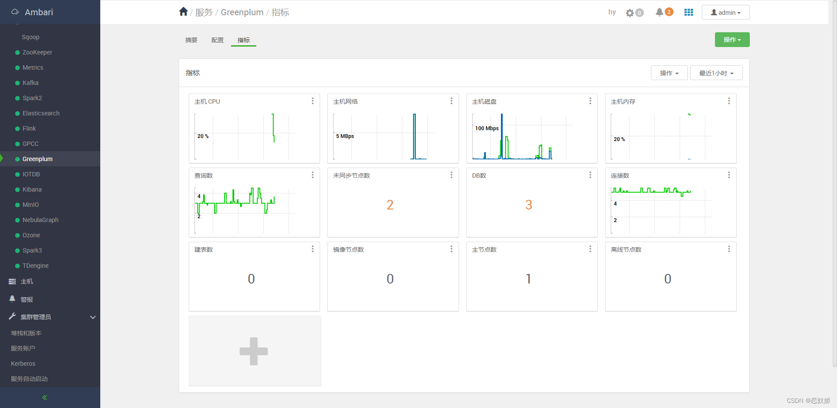Open menu dots on 主机内存 widget
The image size is (837, 408).
[x=729, y=101]
